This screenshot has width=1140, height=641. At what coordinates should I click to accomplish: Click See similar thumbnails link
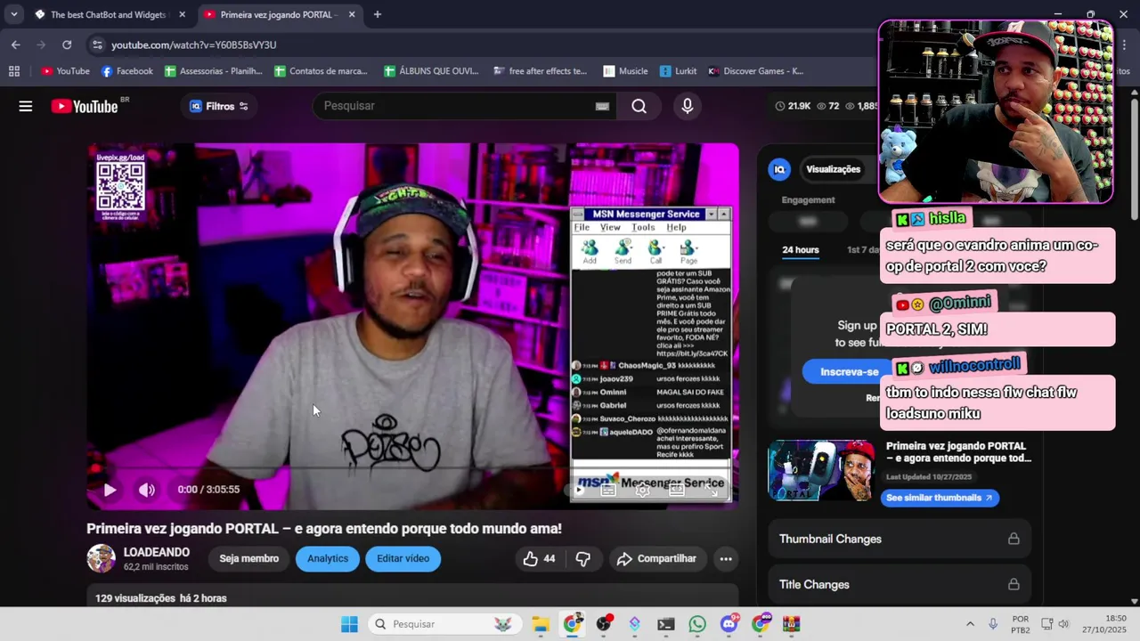click(x=940, y=498)
